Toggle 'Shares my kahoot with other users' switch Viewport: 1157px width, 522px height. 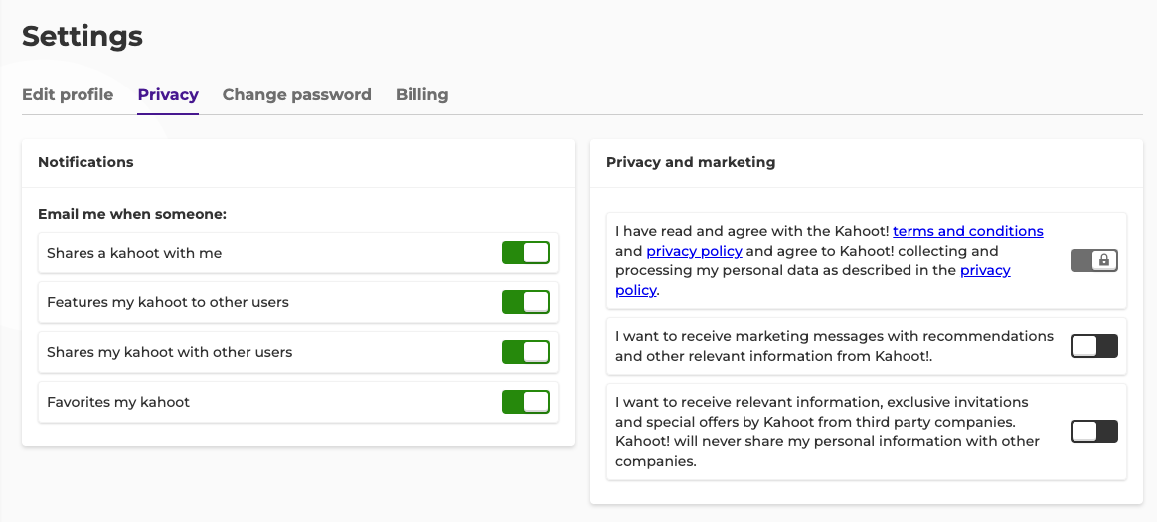525,352
